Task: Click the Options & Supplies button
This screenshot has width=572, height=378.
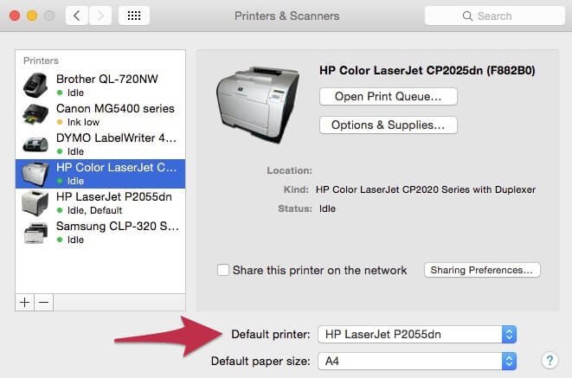Action: tap(388, 125)
